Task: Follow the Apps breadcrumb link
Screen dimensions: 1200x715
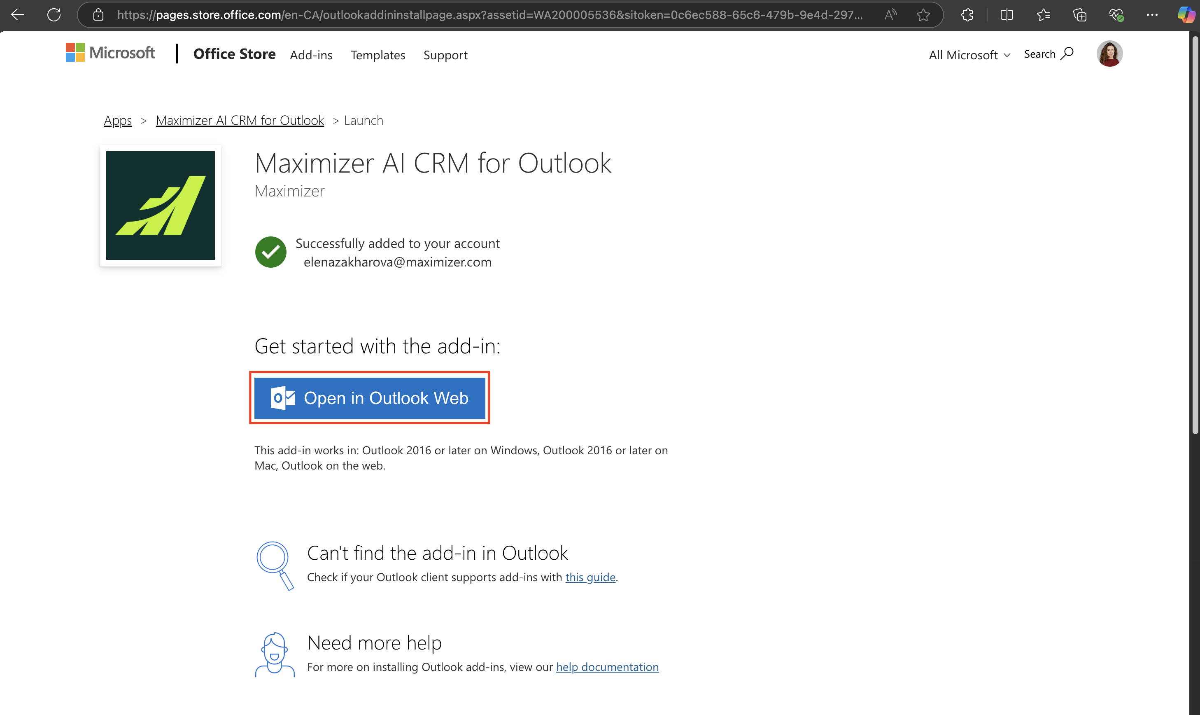Action: [118, 120]
